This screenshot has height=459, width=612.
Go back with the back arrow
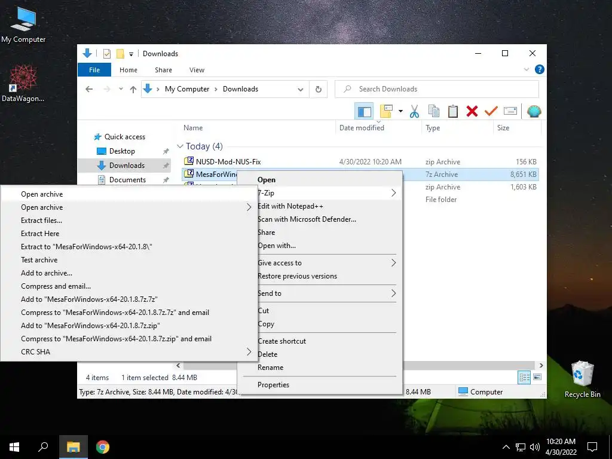coord(89,89)
